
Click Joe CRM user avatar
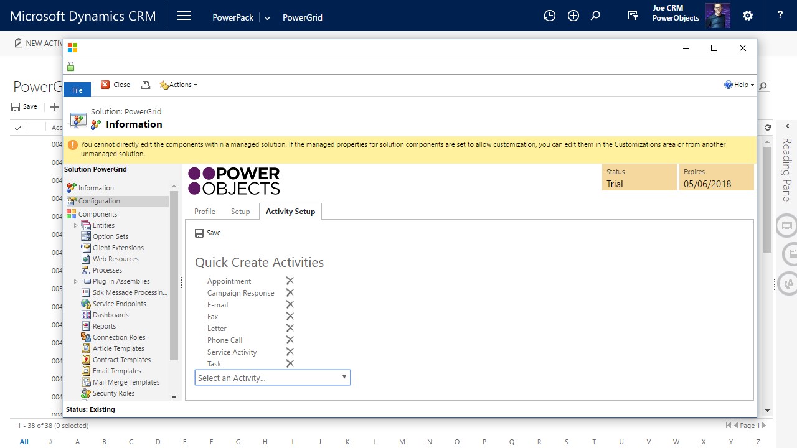(x=718, y=16)
